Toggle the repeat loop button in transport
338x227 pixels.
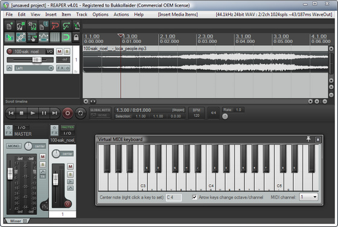tap(80, 113)
